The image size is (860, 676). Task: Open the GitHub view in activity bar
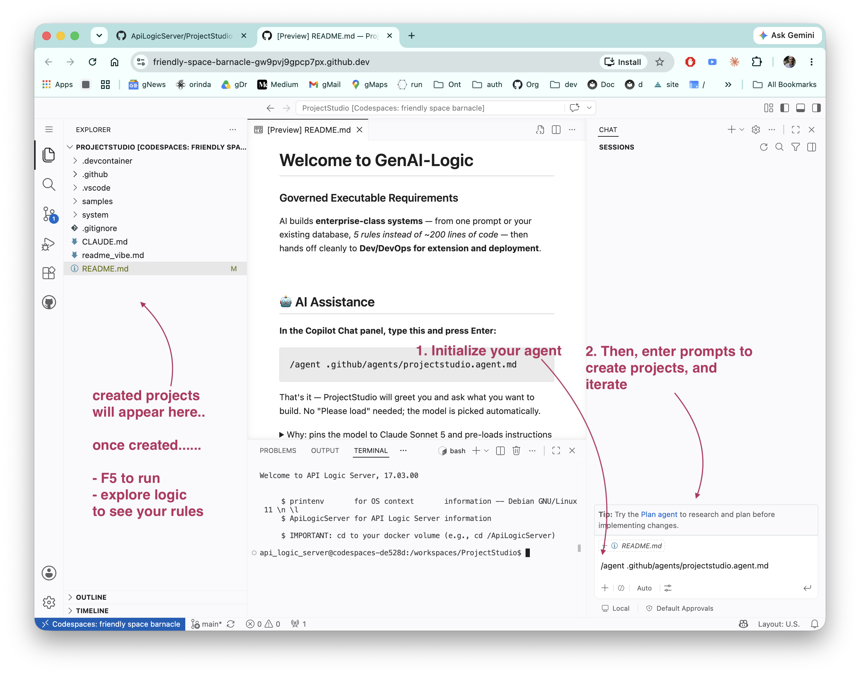pos(49,302)
